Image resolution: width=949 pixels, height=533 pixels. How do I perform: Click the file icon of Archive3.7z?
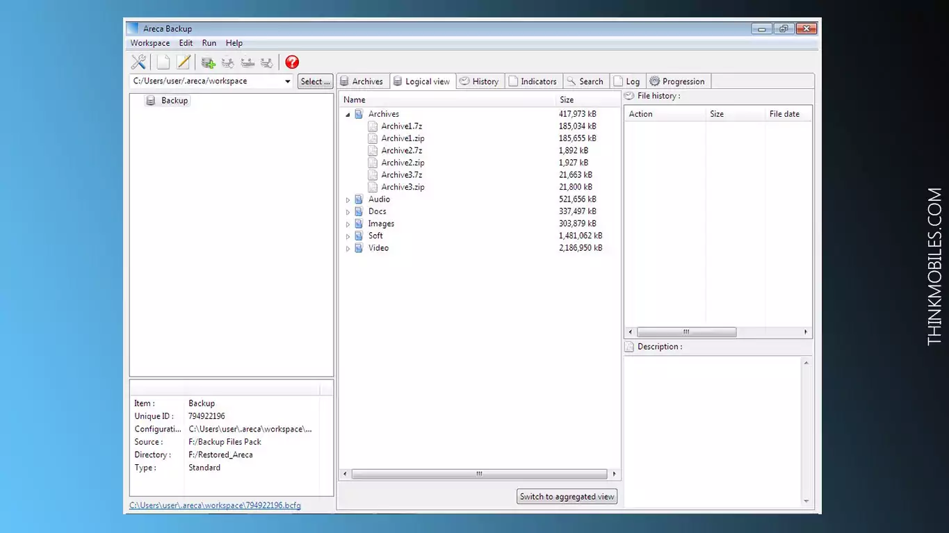(x=373, y=175)
